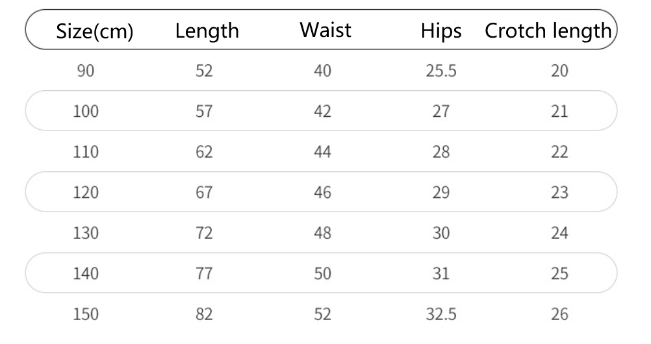The image size is (651, 344).
Task: Click the Waist column header
Action: tap(325, 30)
